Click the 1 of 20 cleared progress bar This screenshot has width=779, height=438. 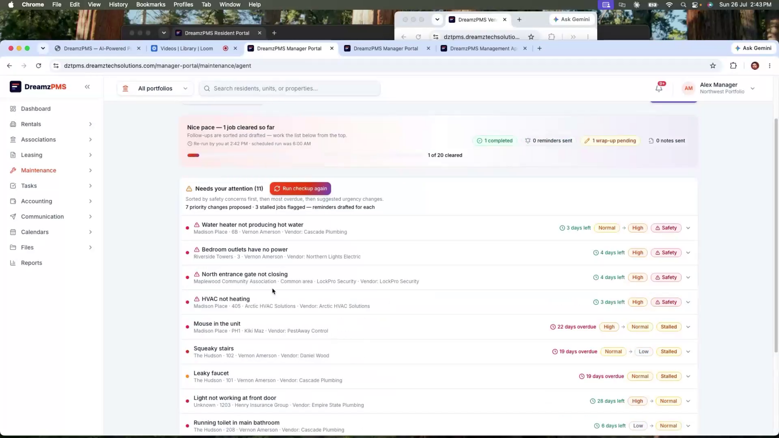305,155
